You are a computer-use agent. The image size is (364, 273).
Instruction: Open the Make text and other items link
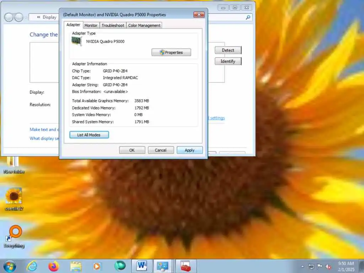click(x=44, y=129)
